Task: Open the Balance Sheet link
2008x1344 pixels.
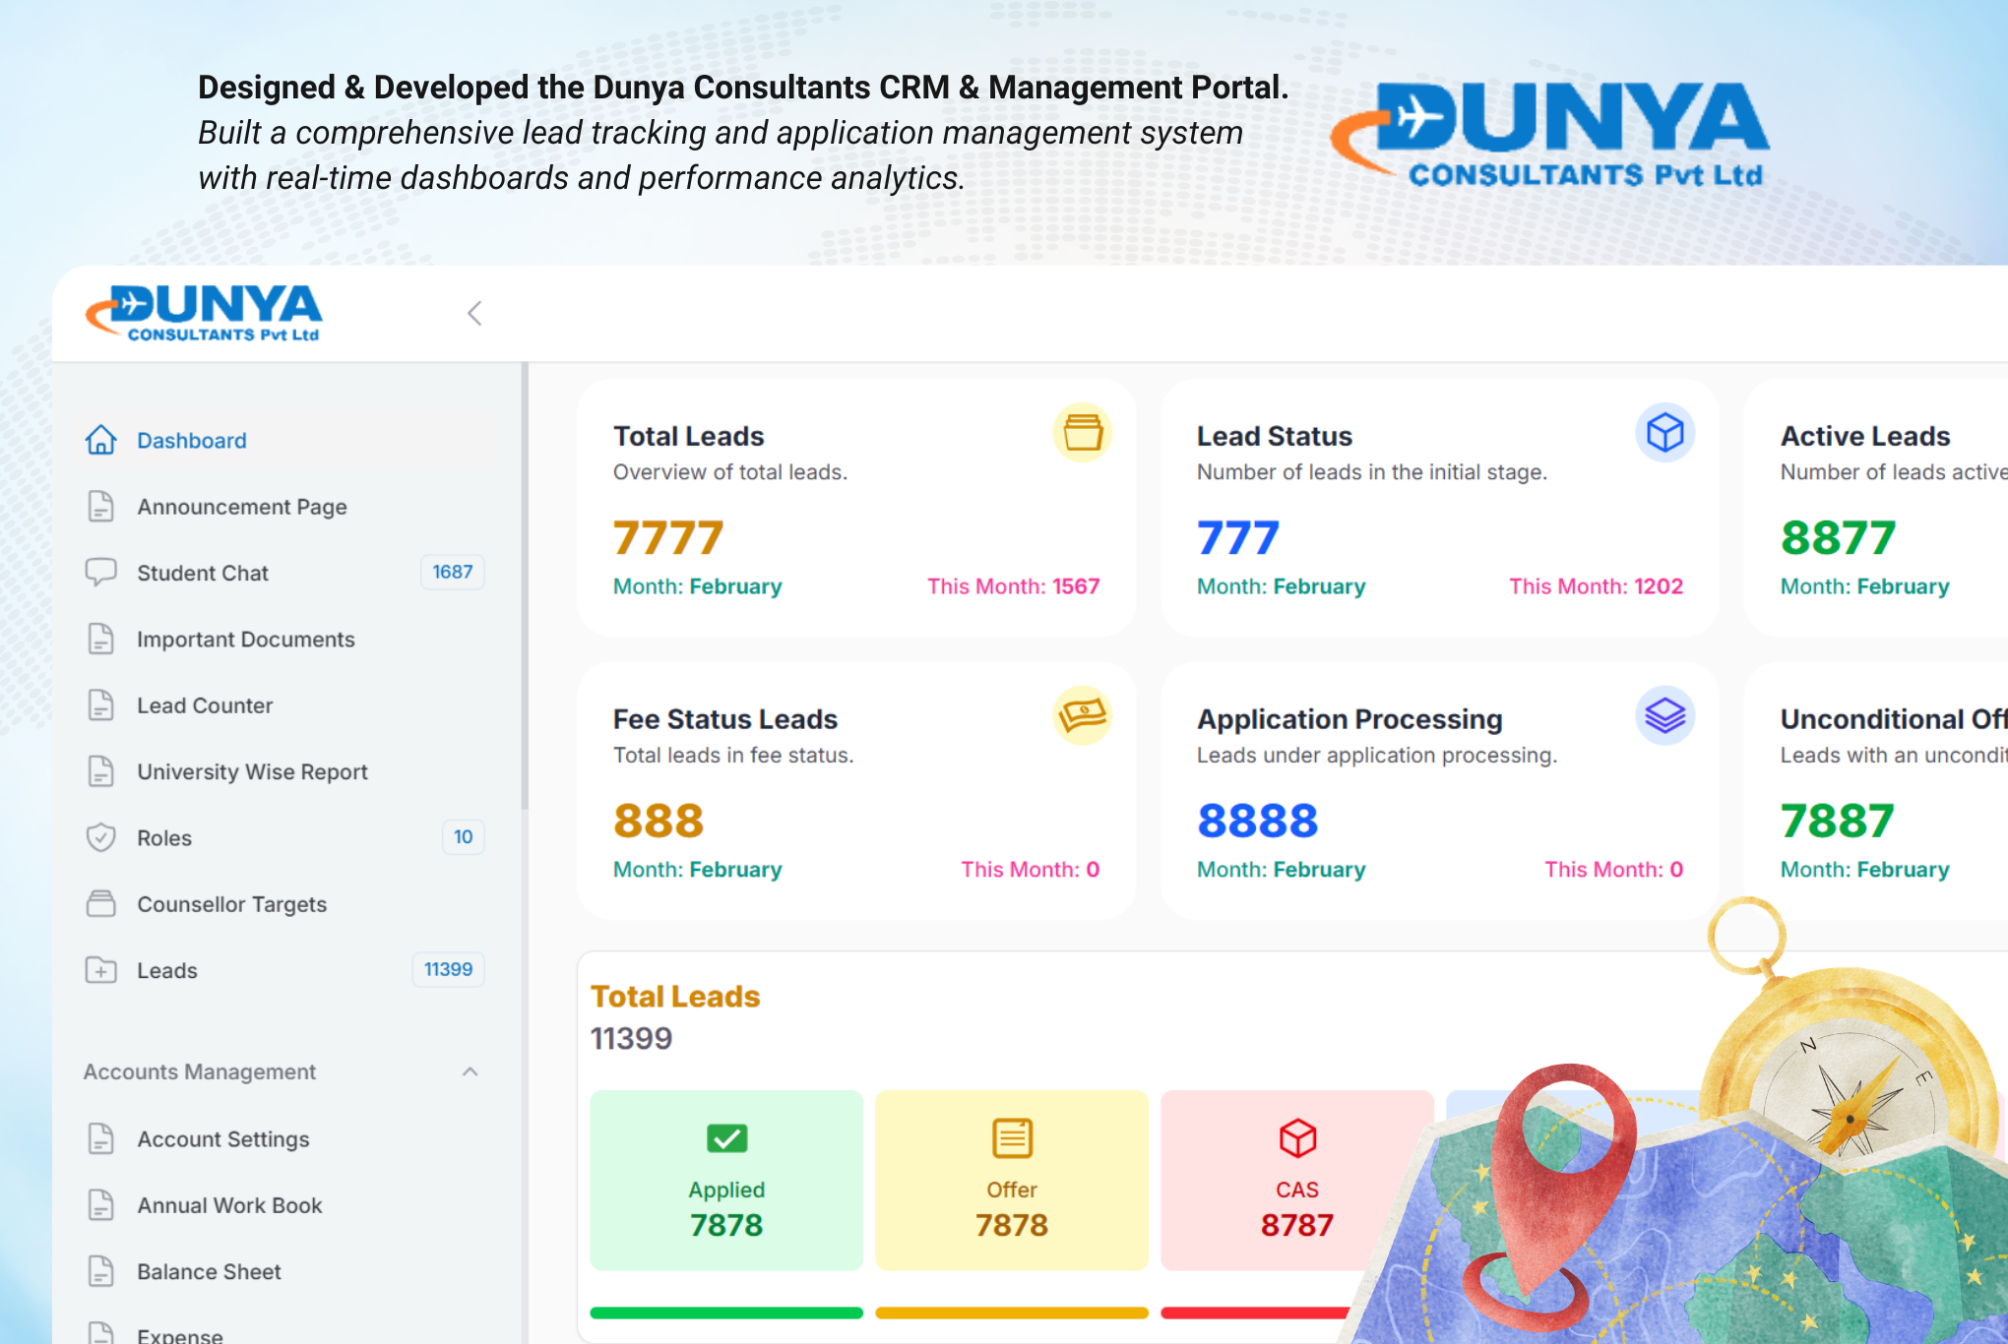Action: point(209,1271)
